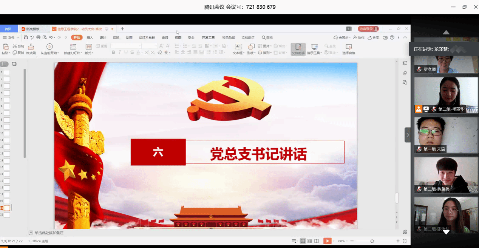Screen dimensions: 479x248
Task: Click 查找 search in the ribbon tabs
Action: click(267, 38)
